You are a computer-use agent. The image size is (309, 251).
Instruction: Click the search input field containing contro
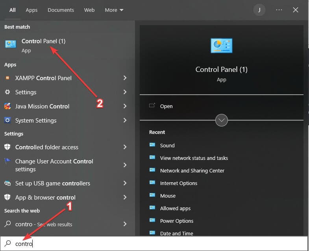point(154,244)
